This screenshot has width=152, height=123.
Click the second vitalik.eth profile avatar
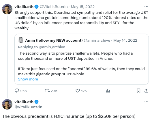(7, 104)
